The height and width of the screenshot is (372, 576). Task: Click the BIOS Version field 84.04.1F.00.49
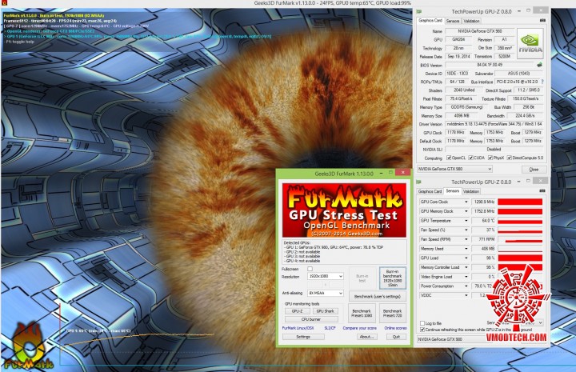pos(490,65)
